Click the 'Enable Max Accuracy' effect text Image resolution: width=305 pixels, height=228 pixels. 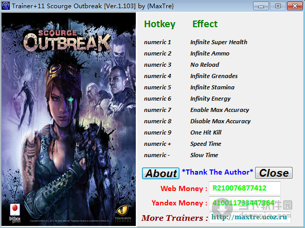(220, 110)
